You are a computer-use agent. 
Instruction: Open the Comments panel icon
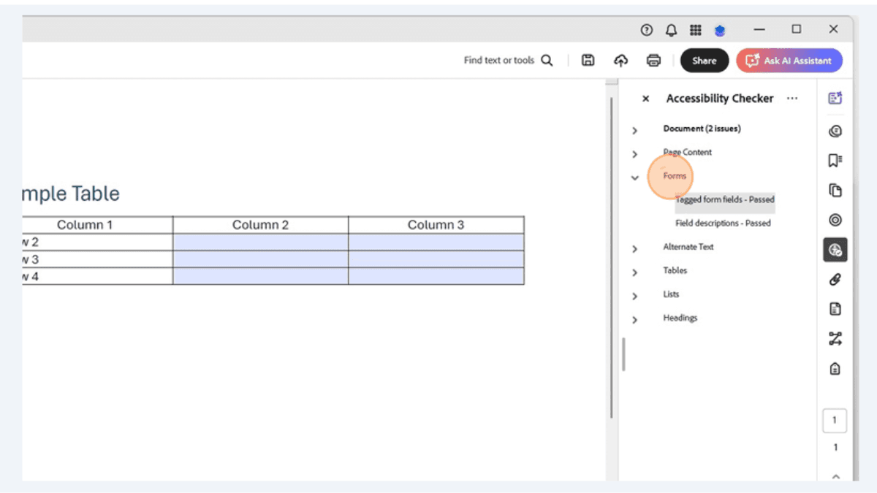pos(835,131)
